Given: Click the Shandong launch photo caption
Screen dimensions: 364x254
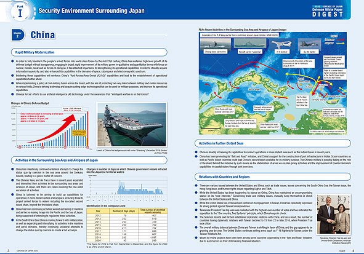Looking at the screenshot, I should (132, 151).
